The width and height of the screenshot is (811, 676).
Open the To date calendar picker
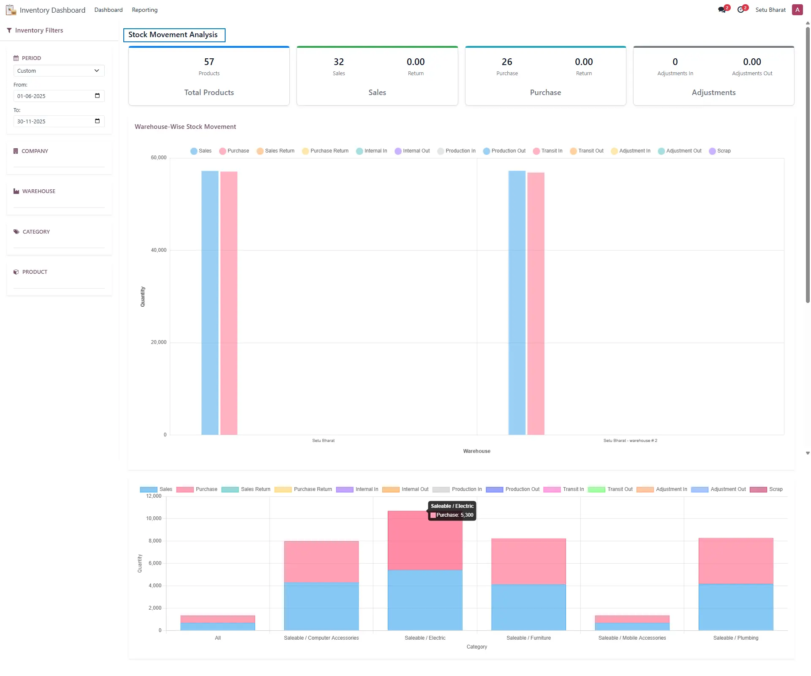pos(97,121)
